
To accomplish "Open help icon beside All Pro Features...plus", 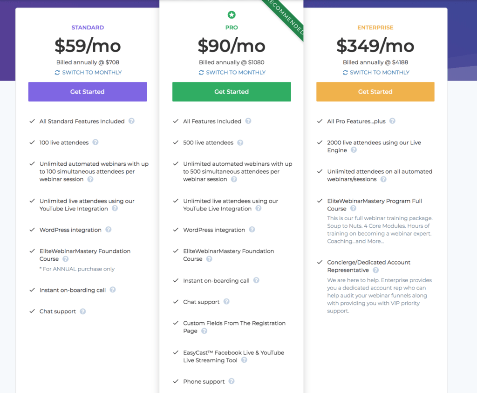I will coord(392,121).
